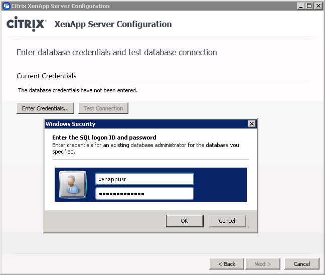This screenshot has height=275, width=325.
Task: Click into the masked password field
Action: pyautogui.click(x=144, y=194)
